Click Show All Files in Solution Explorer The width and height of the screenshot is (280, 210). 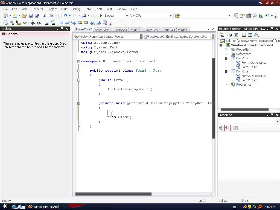[x=230, y=35]
